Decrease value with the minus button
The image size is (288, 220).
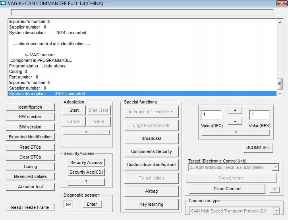coord(235,121)
